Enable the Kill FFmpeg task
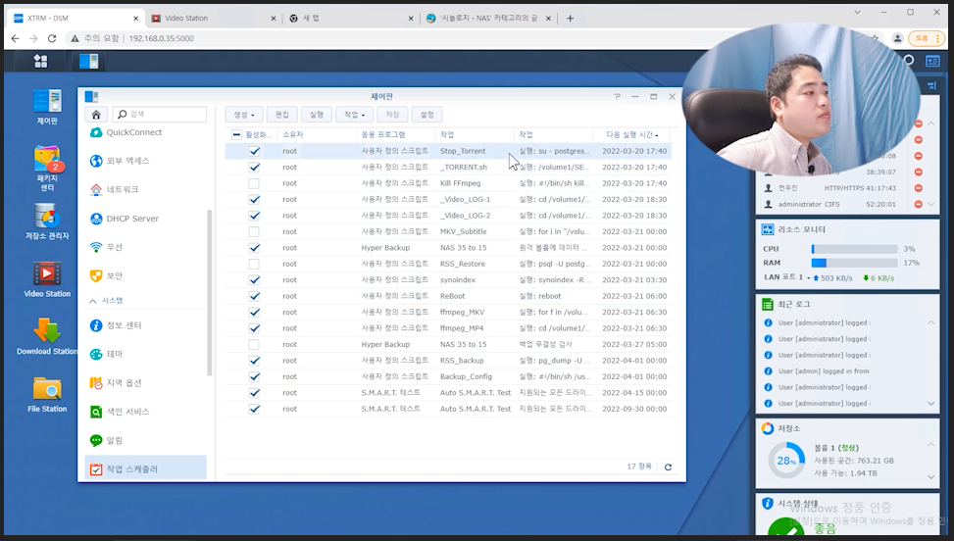954x541 pixels. coord(254,183)
